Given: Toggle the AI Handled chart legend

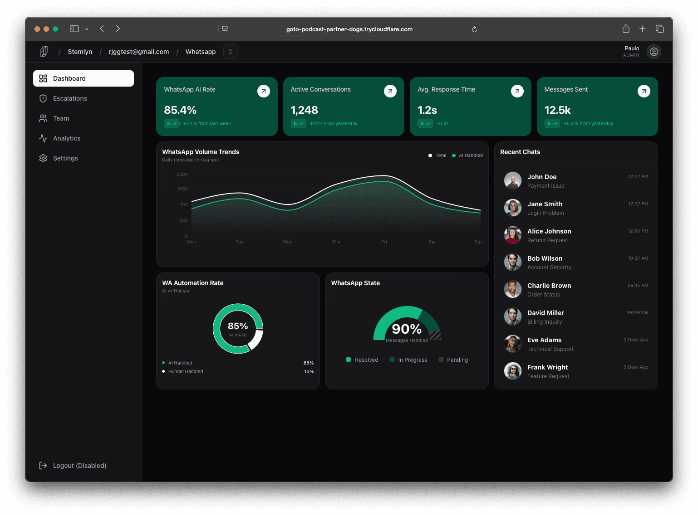Looking at the screenshot, I should click(467, 155).
